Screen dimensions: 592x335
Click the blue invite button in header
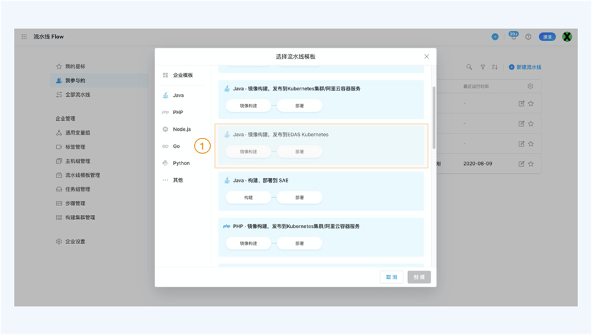pos(547,37)
